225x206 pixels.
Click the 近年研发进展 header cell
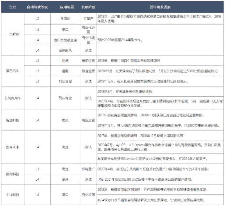coord(160,6)
